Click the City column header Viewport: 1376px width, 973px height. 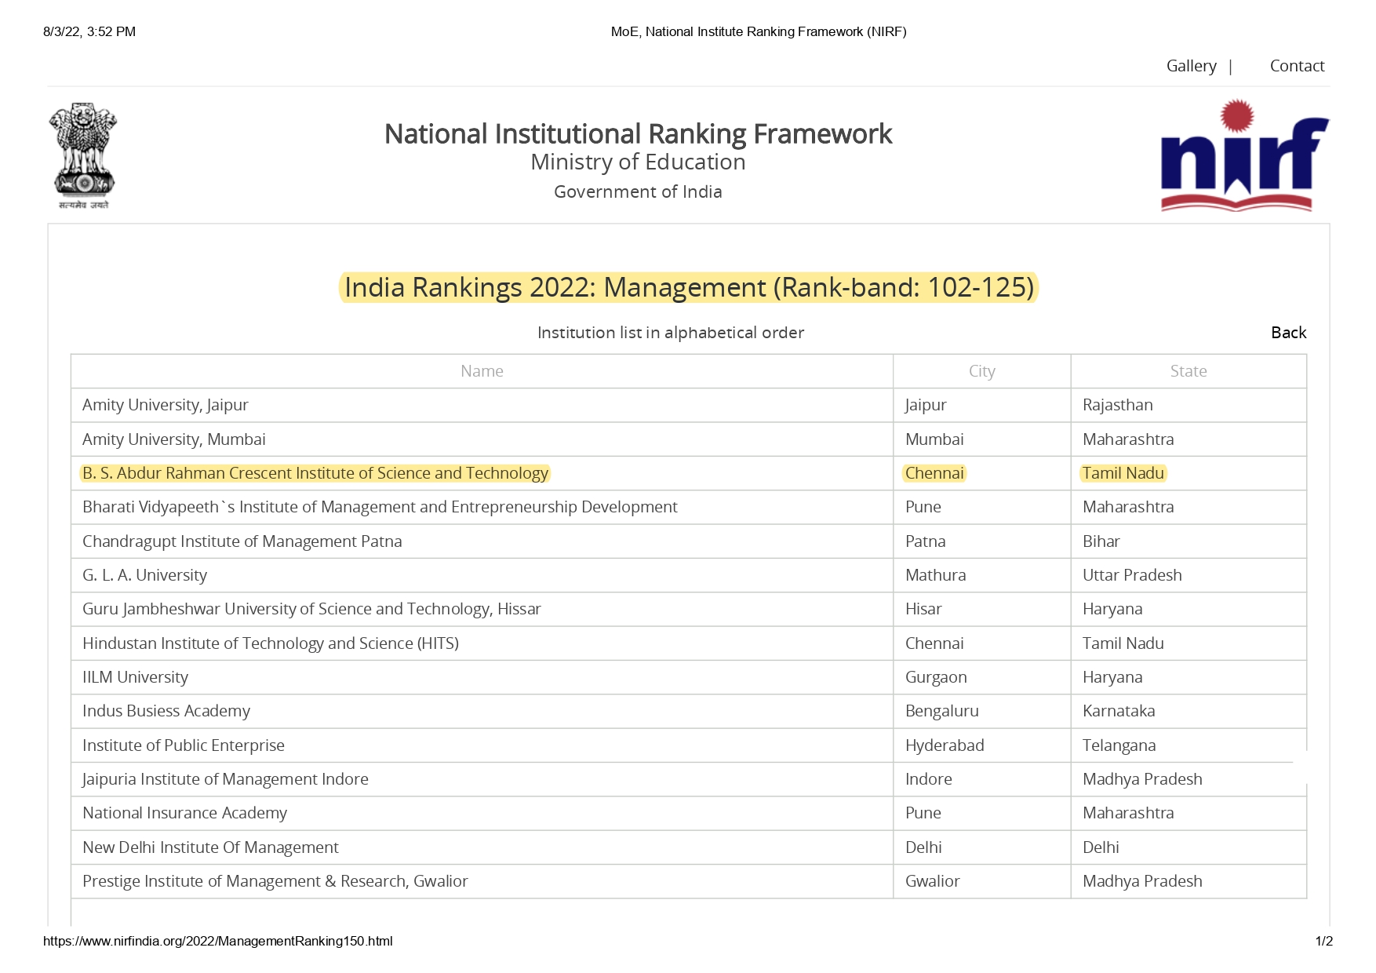[x=981, y=371]
